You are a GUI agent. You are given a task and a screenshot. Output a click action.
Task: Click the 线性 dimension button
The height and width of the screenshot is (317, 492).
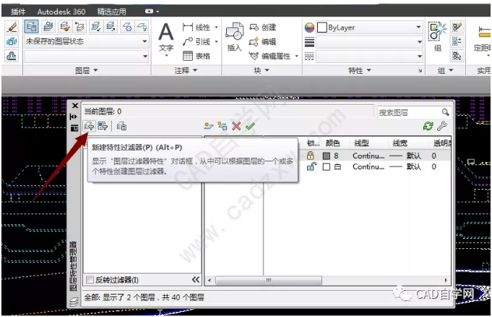click(197, 28)
